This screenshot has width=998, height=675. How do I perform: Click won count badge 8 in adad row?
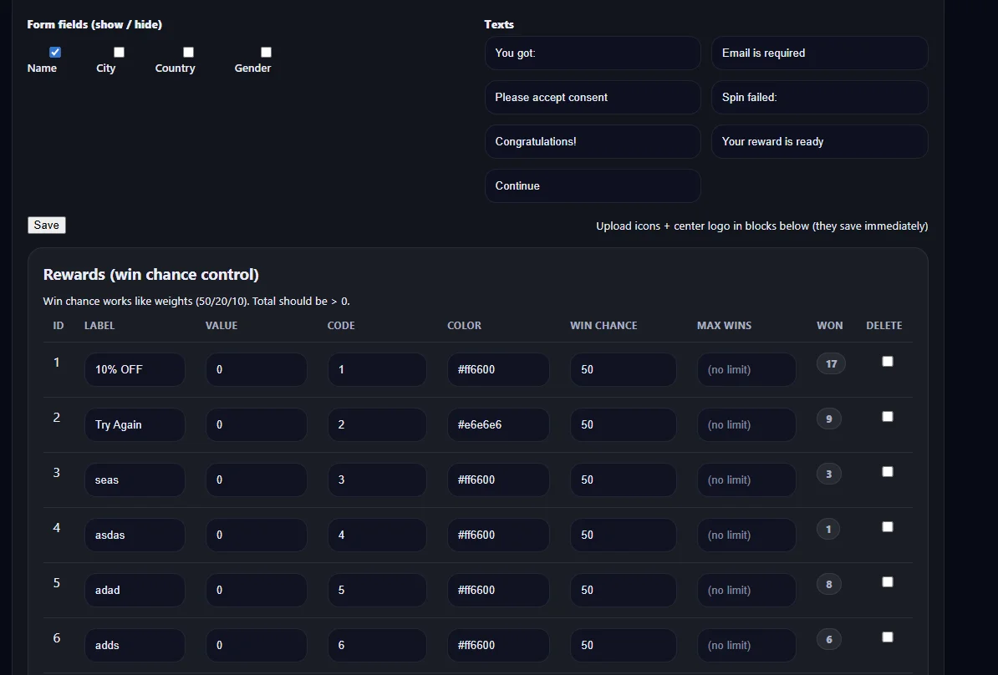click(828, 584)
